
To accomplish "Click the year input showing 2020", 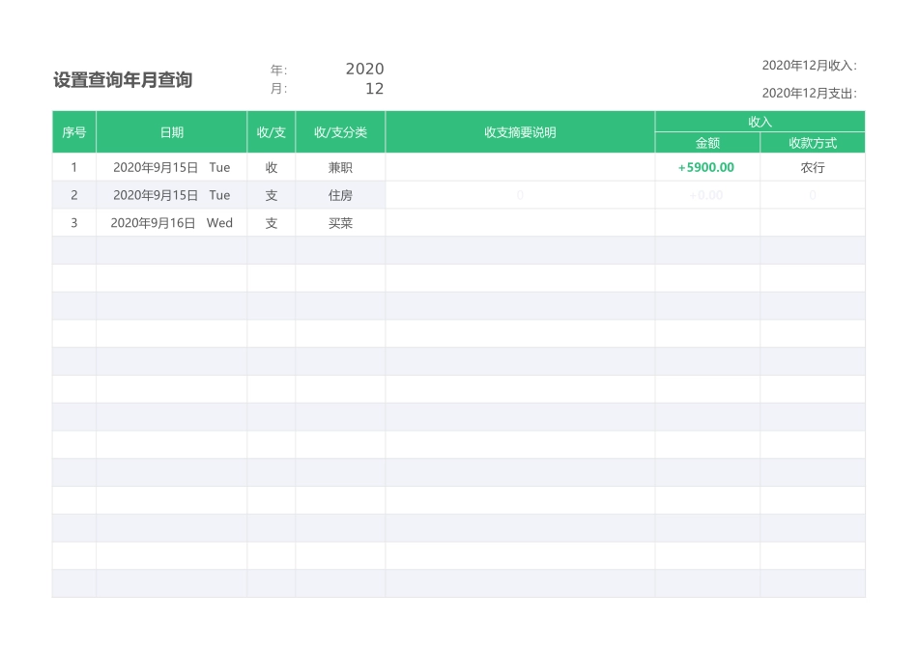I will coord(365,69).
